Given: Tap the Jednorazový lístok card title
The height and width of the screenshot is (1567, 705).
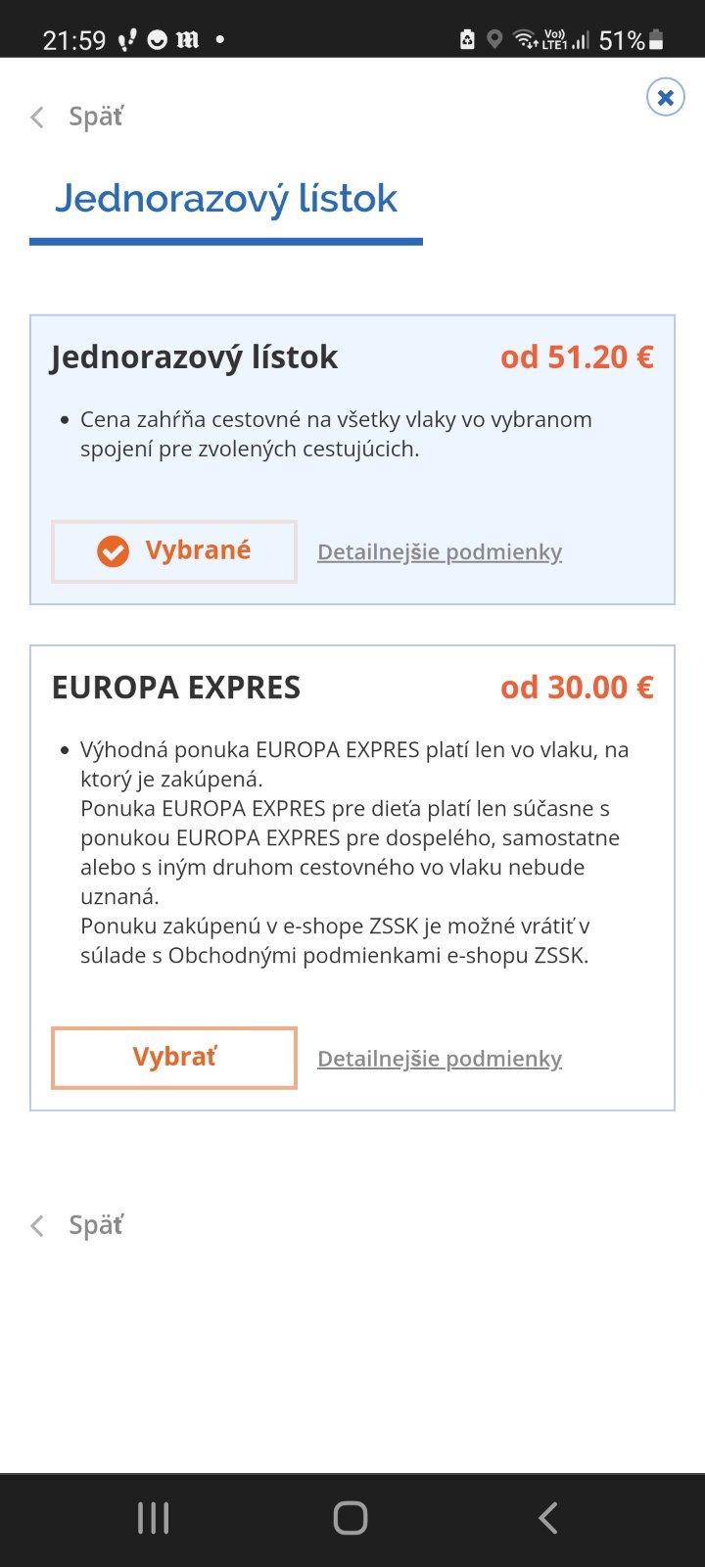Looking at the screenshot, I should (195, 357).
